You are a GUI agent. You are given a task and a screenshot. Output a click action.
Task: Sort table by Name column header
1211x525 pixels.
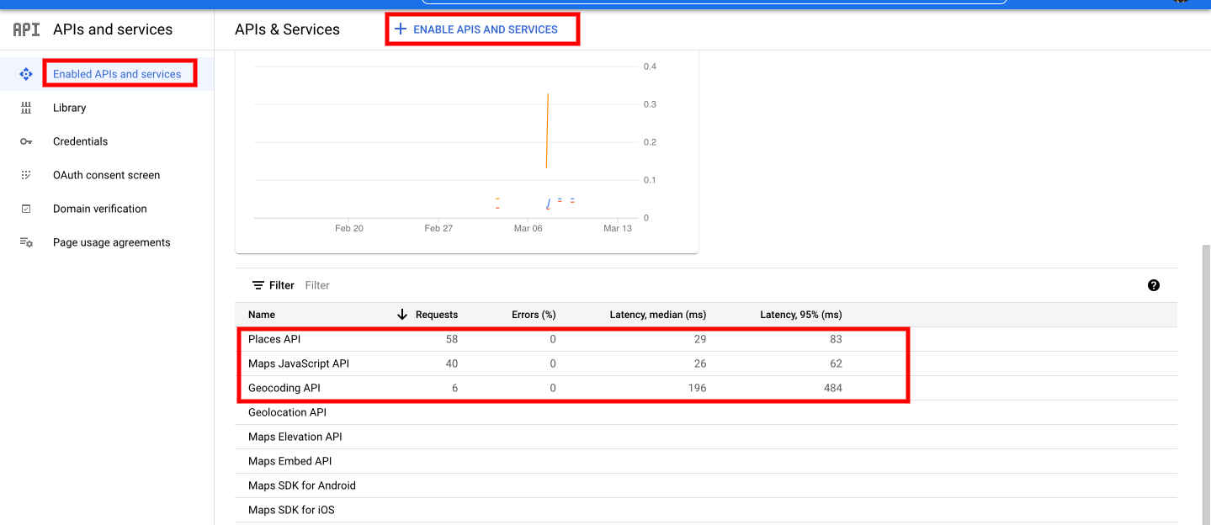(x=262, y=315)
